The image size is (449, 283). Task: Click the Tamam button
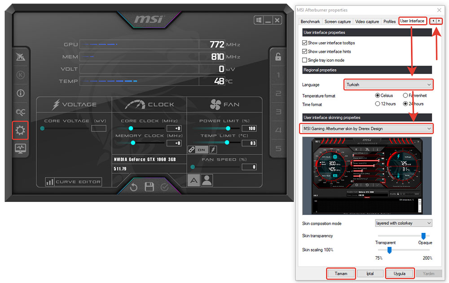[341, 273]
